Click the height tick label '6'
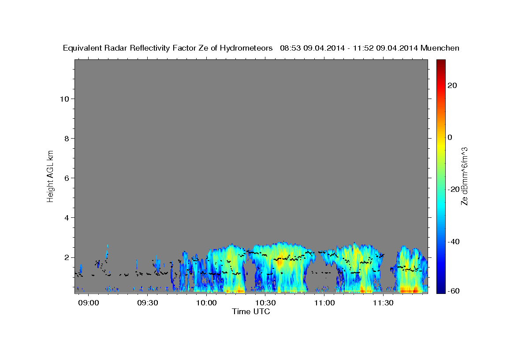Viewport: 529px width, 352px height. 66,178
